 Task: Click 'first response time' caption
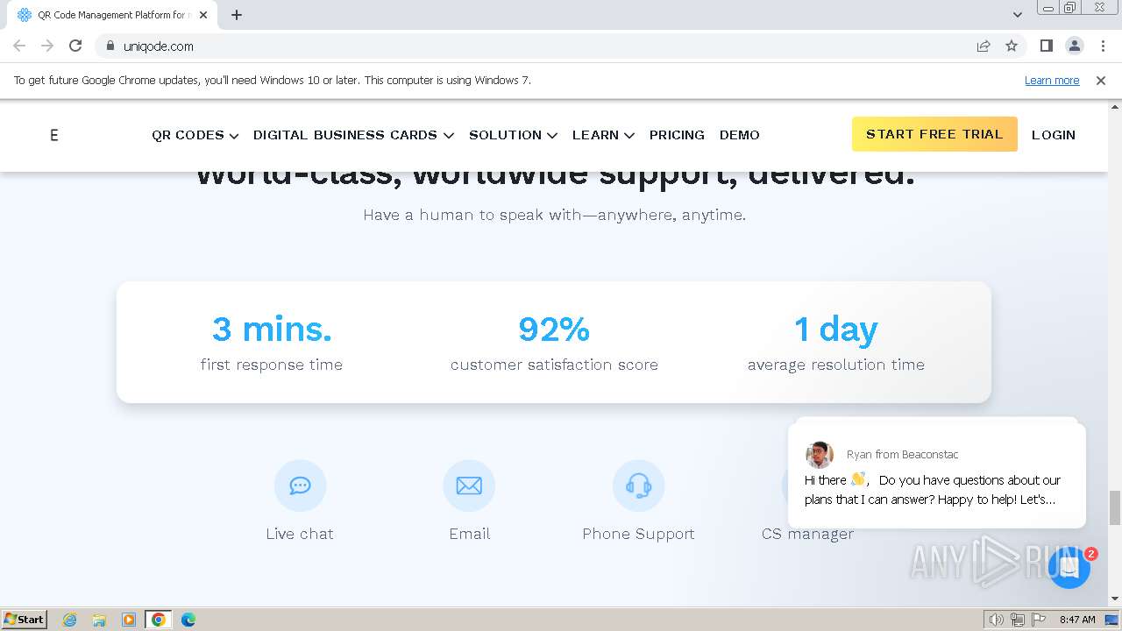[272, 365]
